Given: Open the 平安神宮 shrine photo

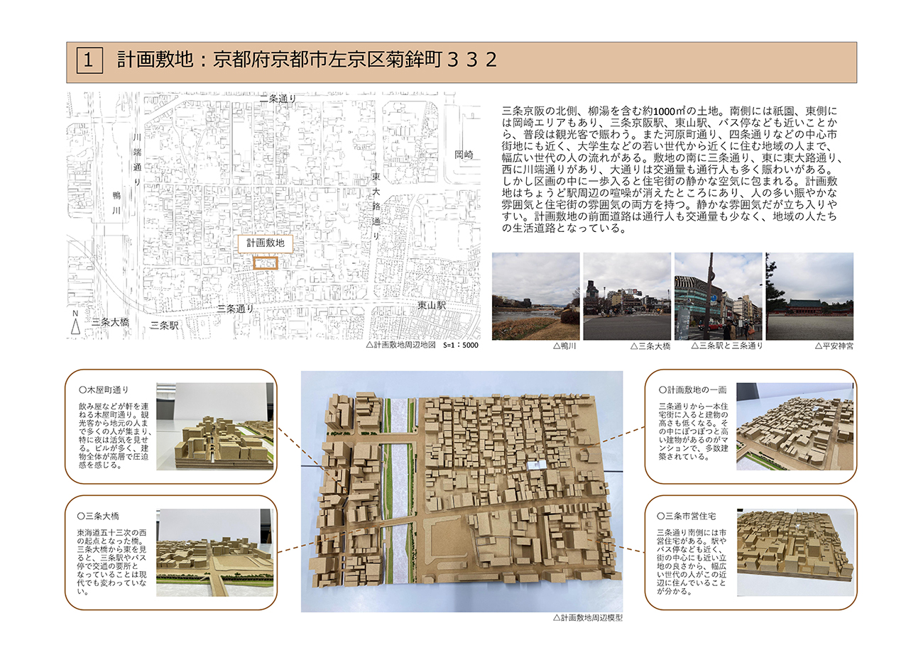Looking at the screenshot, I should point(809,296).
